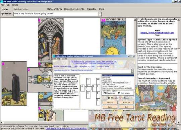The image size is (181, 130).
Task: Select the sideways Ace of Cups card numbered 2
Action: [x=40, y=80]
